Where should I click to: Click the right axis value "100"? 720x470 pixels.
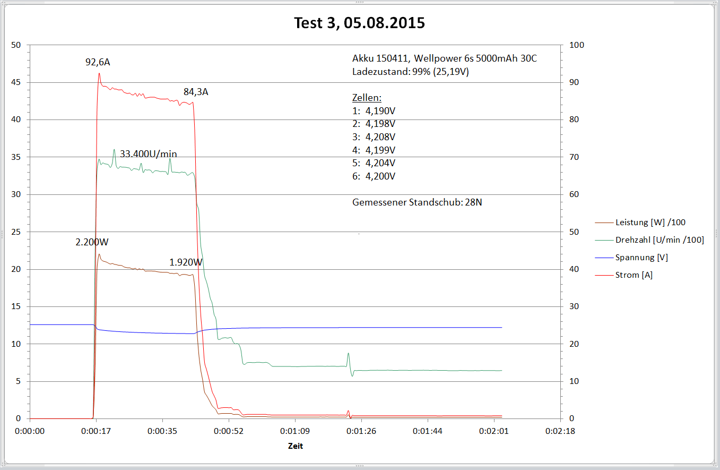pyautogui.click(x=576, y=45)
